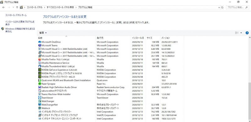Select version 20.052.0311.0011 cell
Viewport: 251px width, 122px height.
(x=169, y=42)
